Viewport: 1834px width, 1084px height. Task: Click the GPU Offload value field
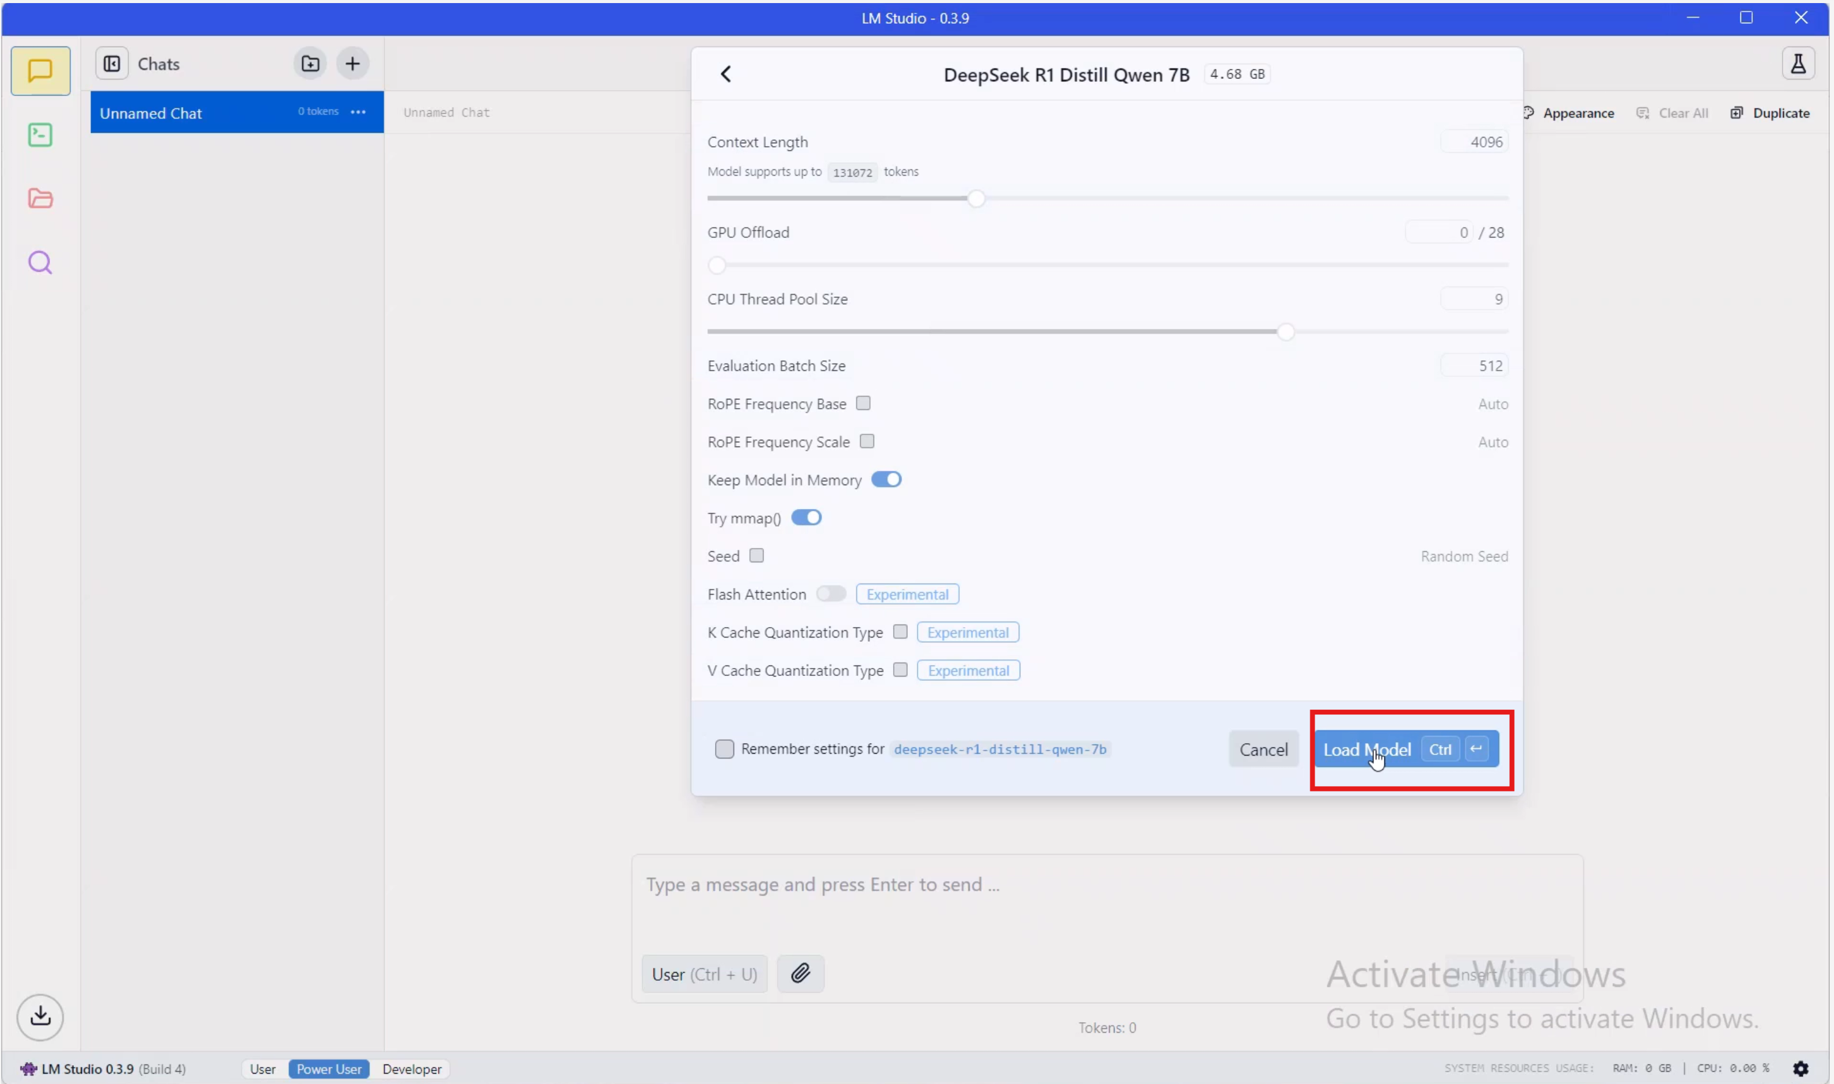coord(1438,232)
